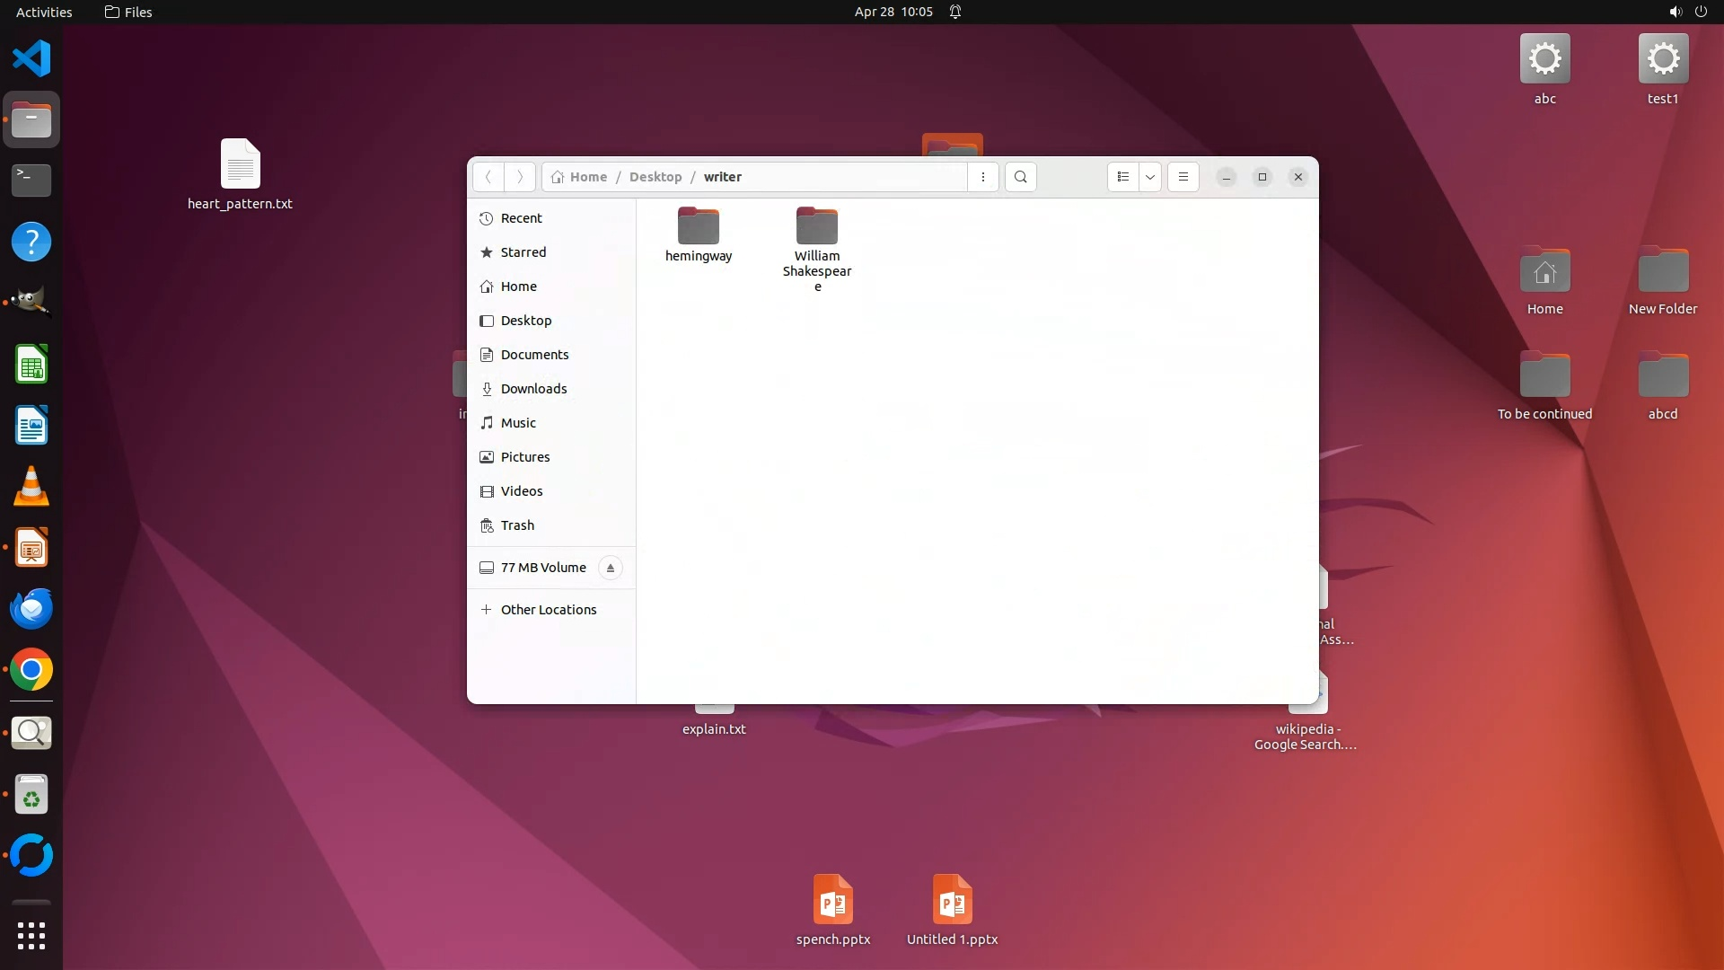Open Starred in the sidebar
The width and height of the screenshot is (1724, 970).
click(523, 252)
